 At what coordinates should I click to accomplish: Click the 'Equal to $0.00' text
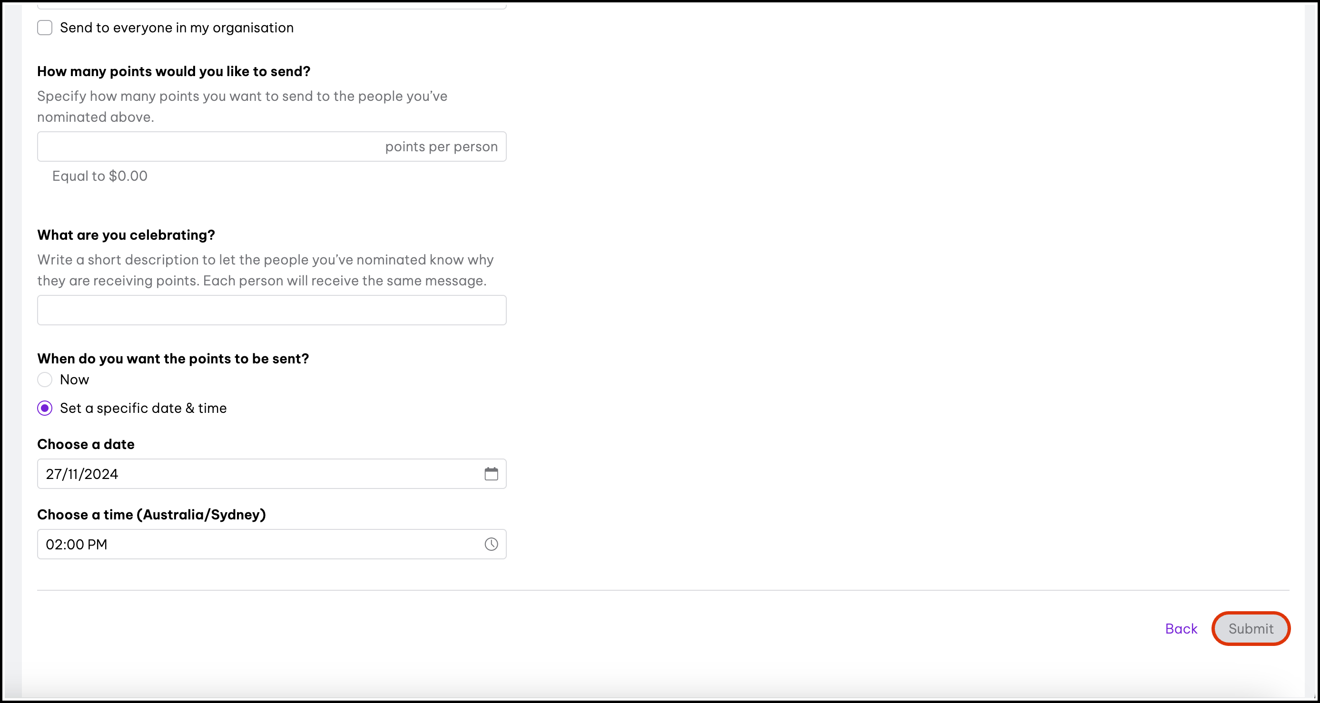pyautogui.click(x=99, y=176)
